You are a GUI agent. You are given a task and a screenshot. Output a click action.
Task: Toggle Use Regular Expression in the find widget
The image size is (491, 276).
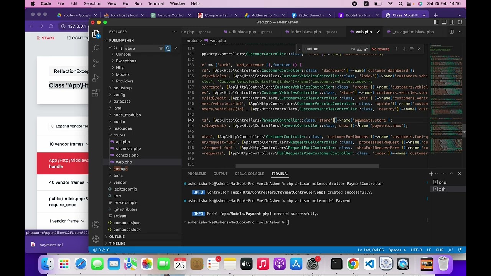tap(366, 49)
